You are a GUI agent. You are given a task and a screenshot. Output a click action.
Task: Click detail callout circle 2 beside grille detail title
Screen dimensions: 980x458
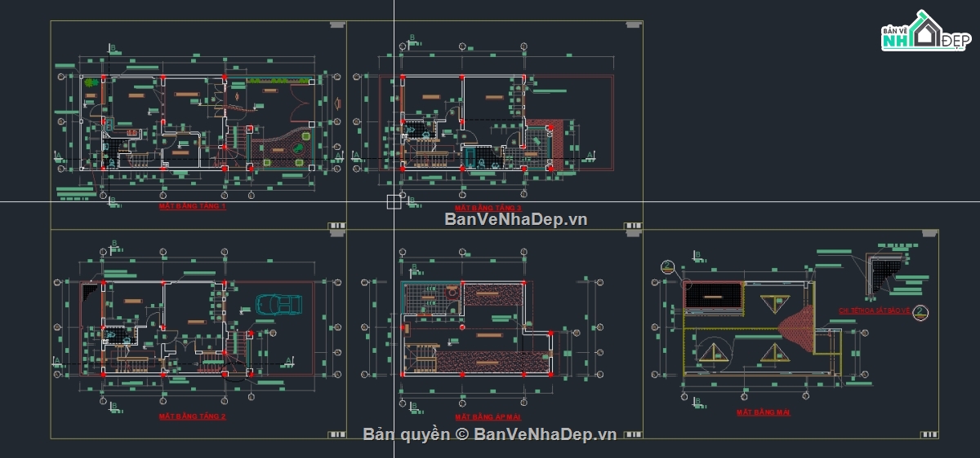(920, 311)
